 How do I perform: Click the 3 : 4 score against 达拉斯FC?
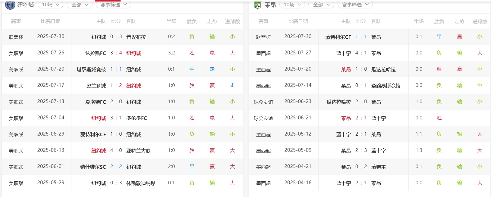(116, 53)
